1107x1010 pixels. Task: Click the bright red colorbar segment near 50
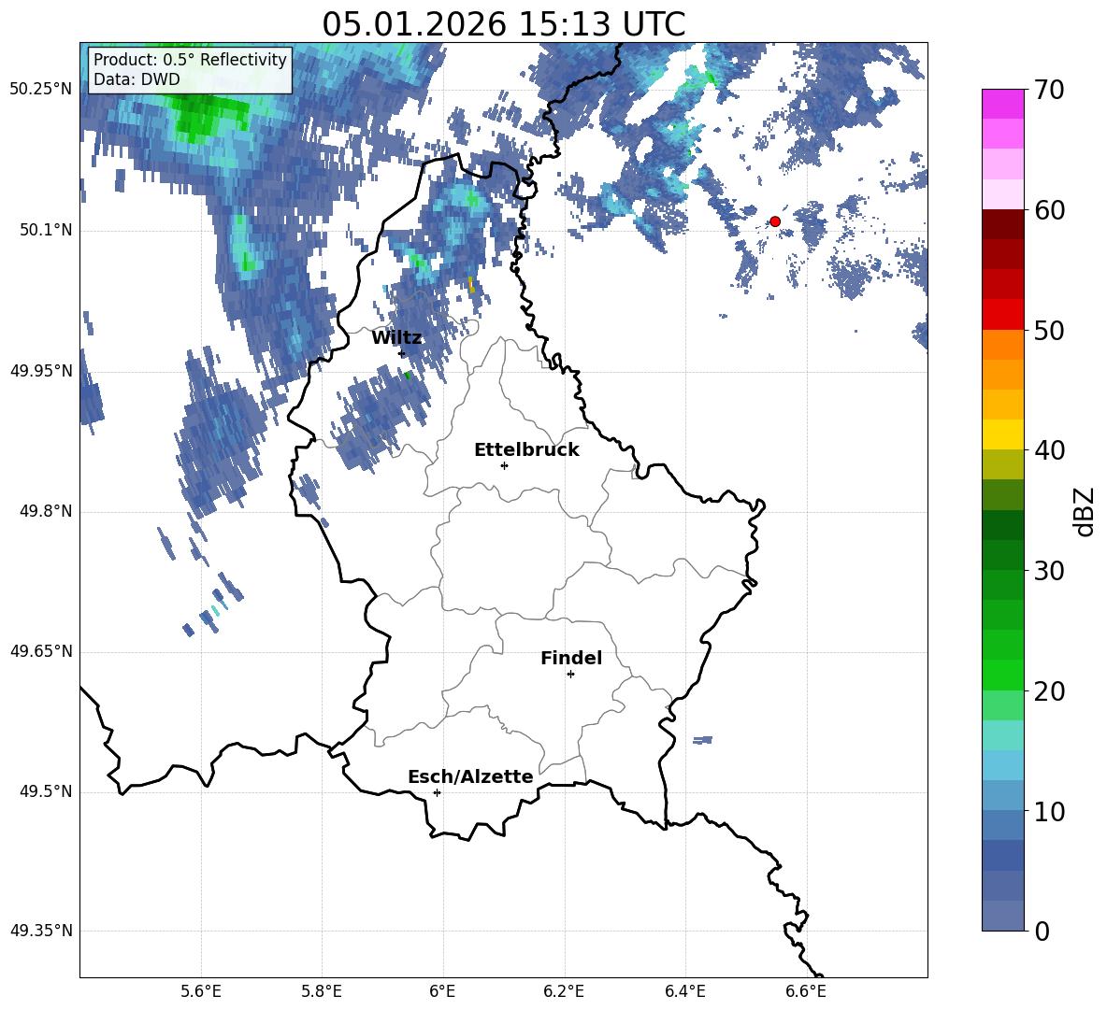click(1002, 315)
